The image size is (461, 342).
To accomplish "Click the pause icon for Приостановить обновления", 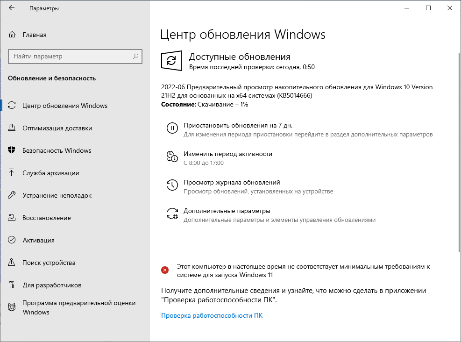I will tap(172, 128).
